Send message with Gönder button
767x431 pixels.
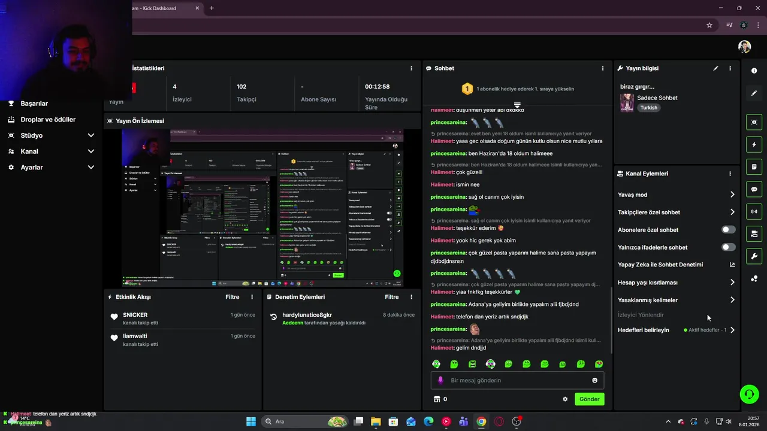[x=589, y=399]
